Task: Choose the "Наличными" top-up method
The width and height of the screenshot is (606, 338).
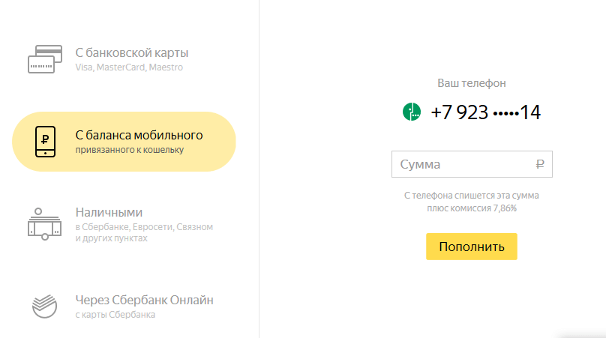Action: [x=109, y=212]
